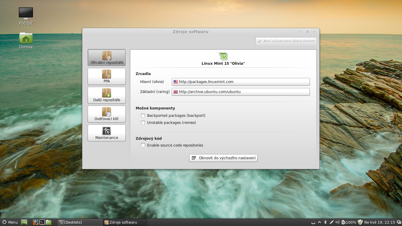The height and width of the screenshot is (226, 402).
Task: Enable Backported packages (backport)
Action: point(143,115)
